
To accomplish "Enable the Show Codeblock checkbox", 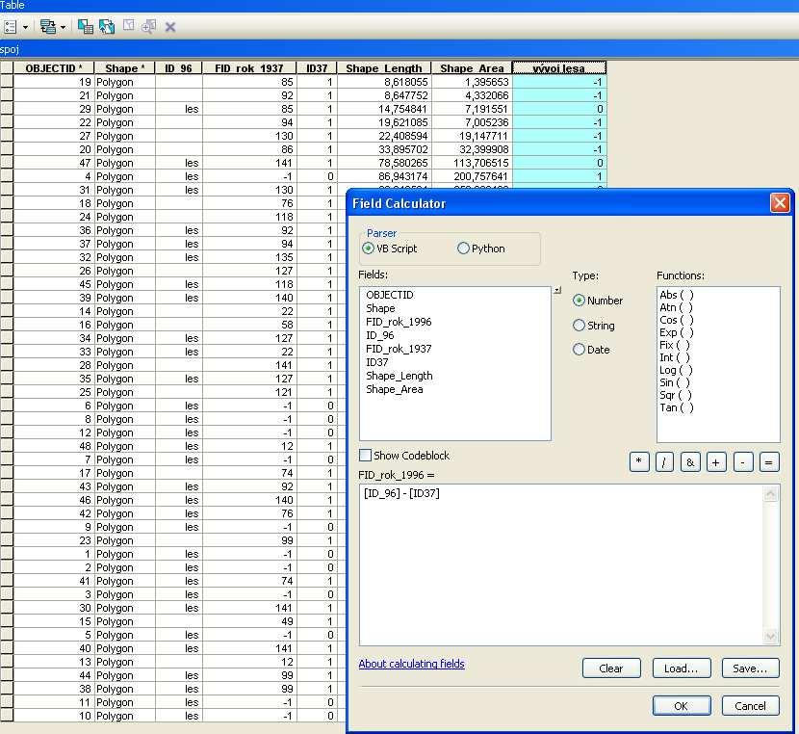I will (366, 456).
